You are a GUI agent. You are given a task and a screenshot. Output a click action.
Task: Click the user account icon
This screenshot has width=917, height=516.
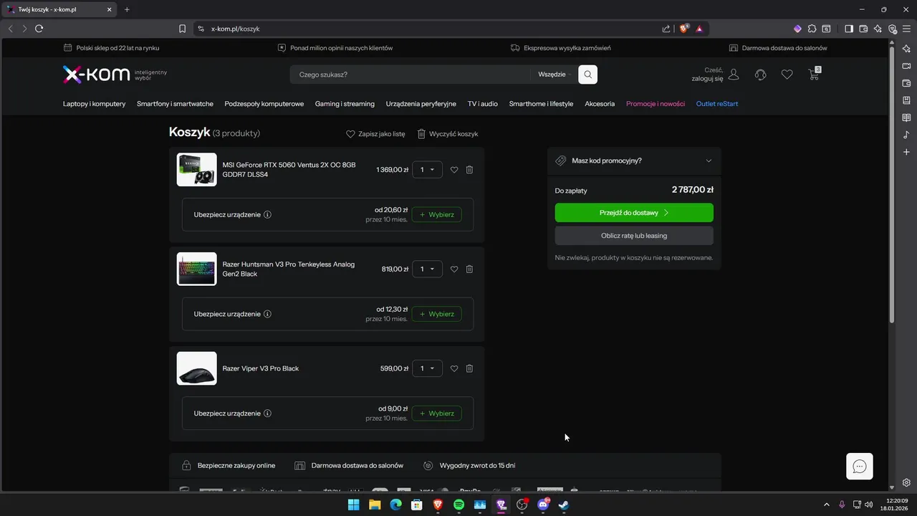click(x=733, y=74)
